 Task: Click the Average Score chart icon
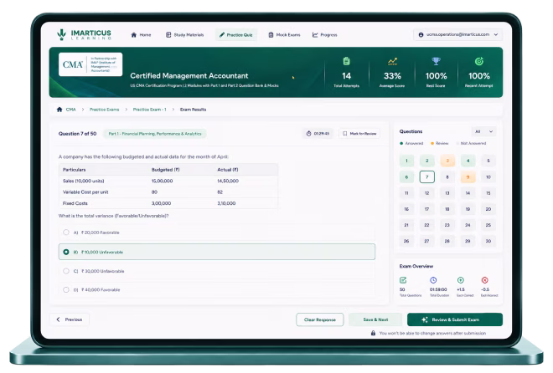point(392,62)
